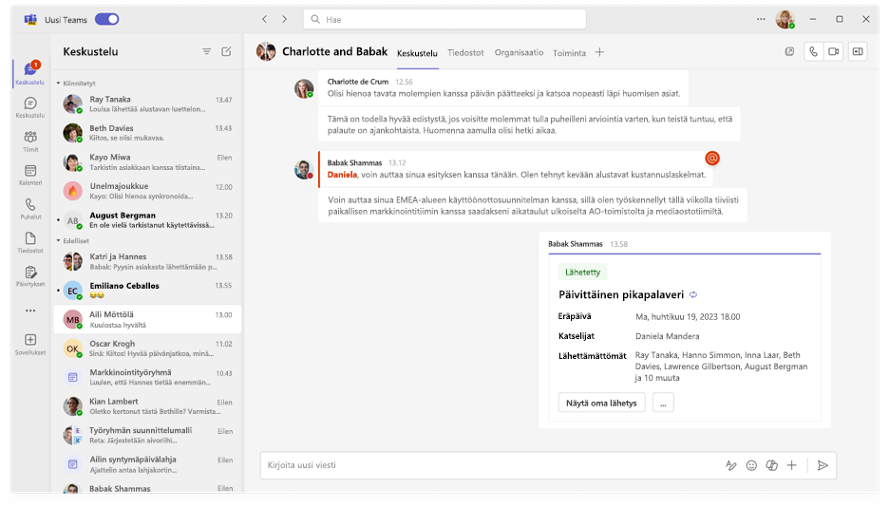Open more options ellipsis on update card
The height and width of the screenshot is (508, 889).
pos(663,404)
